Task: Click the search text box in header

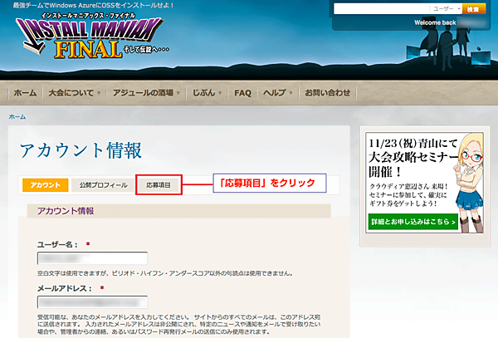Action: pyautogui.click(x=381, y=9)
